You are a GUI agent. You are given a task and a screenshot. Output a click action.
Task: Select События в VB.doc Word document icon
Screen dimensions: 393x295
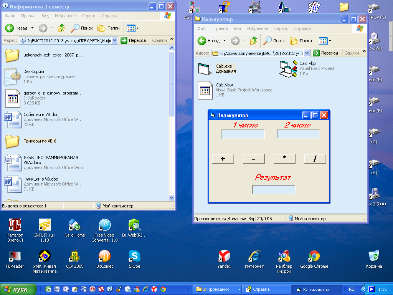(x=13, y=120)
